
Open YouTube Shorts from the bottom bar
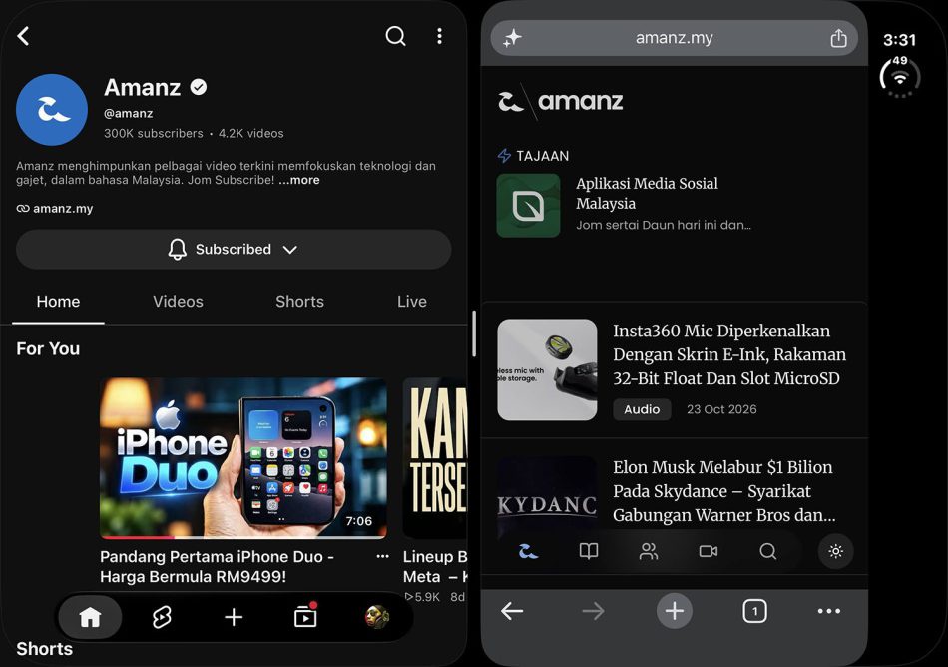tap(162, 617)
